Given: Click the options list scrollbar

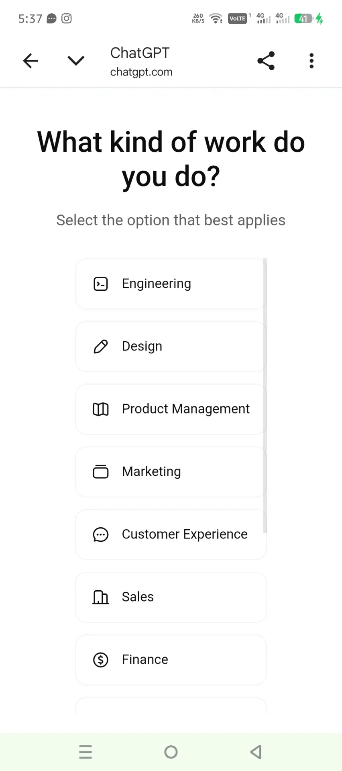Looking at the screenshot, I should (265, 396).
